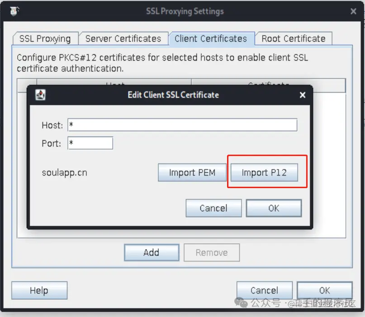The height and width of the screenshot is (317, 365).
Task: Confirm Edit Client SSL Certificate with OK
Action: click(274, 208)
